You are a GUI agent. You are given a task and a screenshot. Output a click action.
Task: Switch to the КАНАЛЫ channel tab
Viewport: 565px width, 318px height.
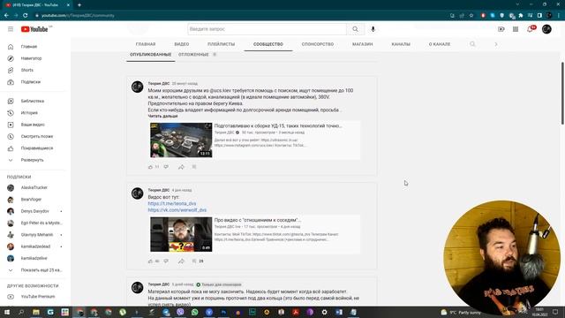tap(401, 44)
